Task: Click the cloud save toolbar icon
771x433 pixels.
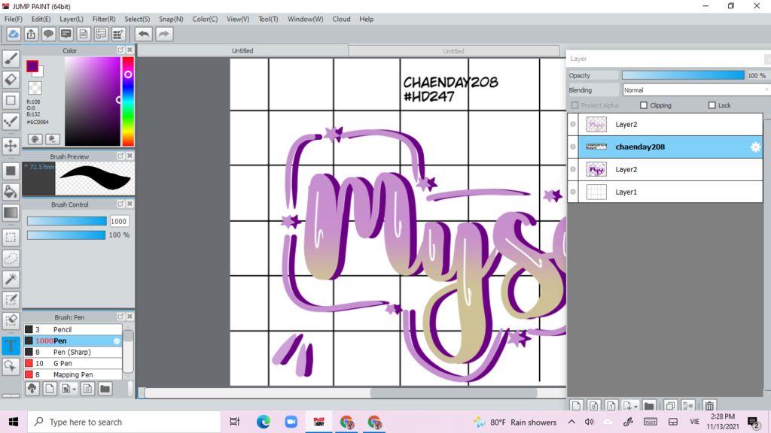Action: tap(14, 34)
